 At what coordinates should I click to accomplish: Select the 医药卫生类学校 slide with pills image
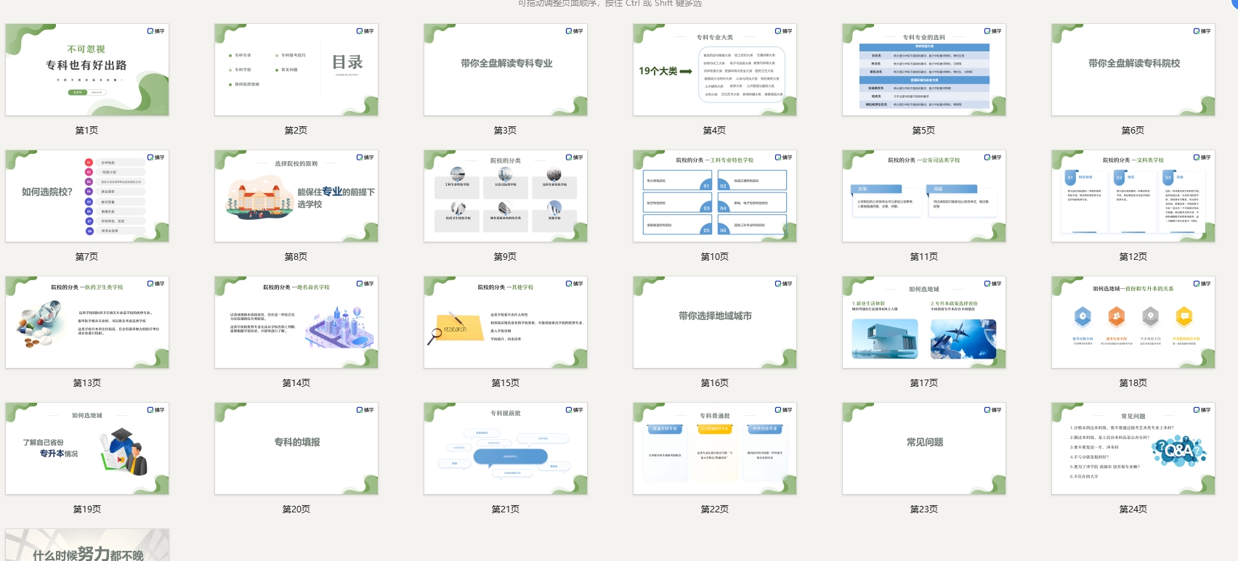pyautogui.click(x=87, y=322)
